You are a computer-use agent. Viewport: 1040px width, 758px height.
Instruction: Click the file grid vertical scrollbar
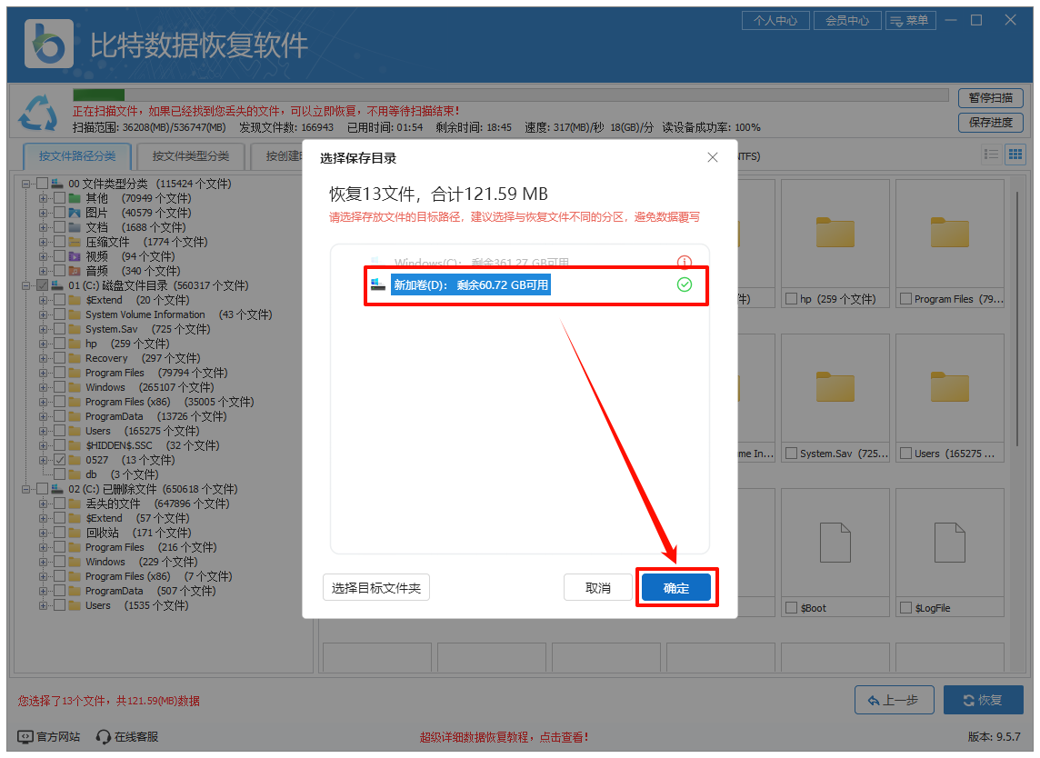[x=1016, y=318]
